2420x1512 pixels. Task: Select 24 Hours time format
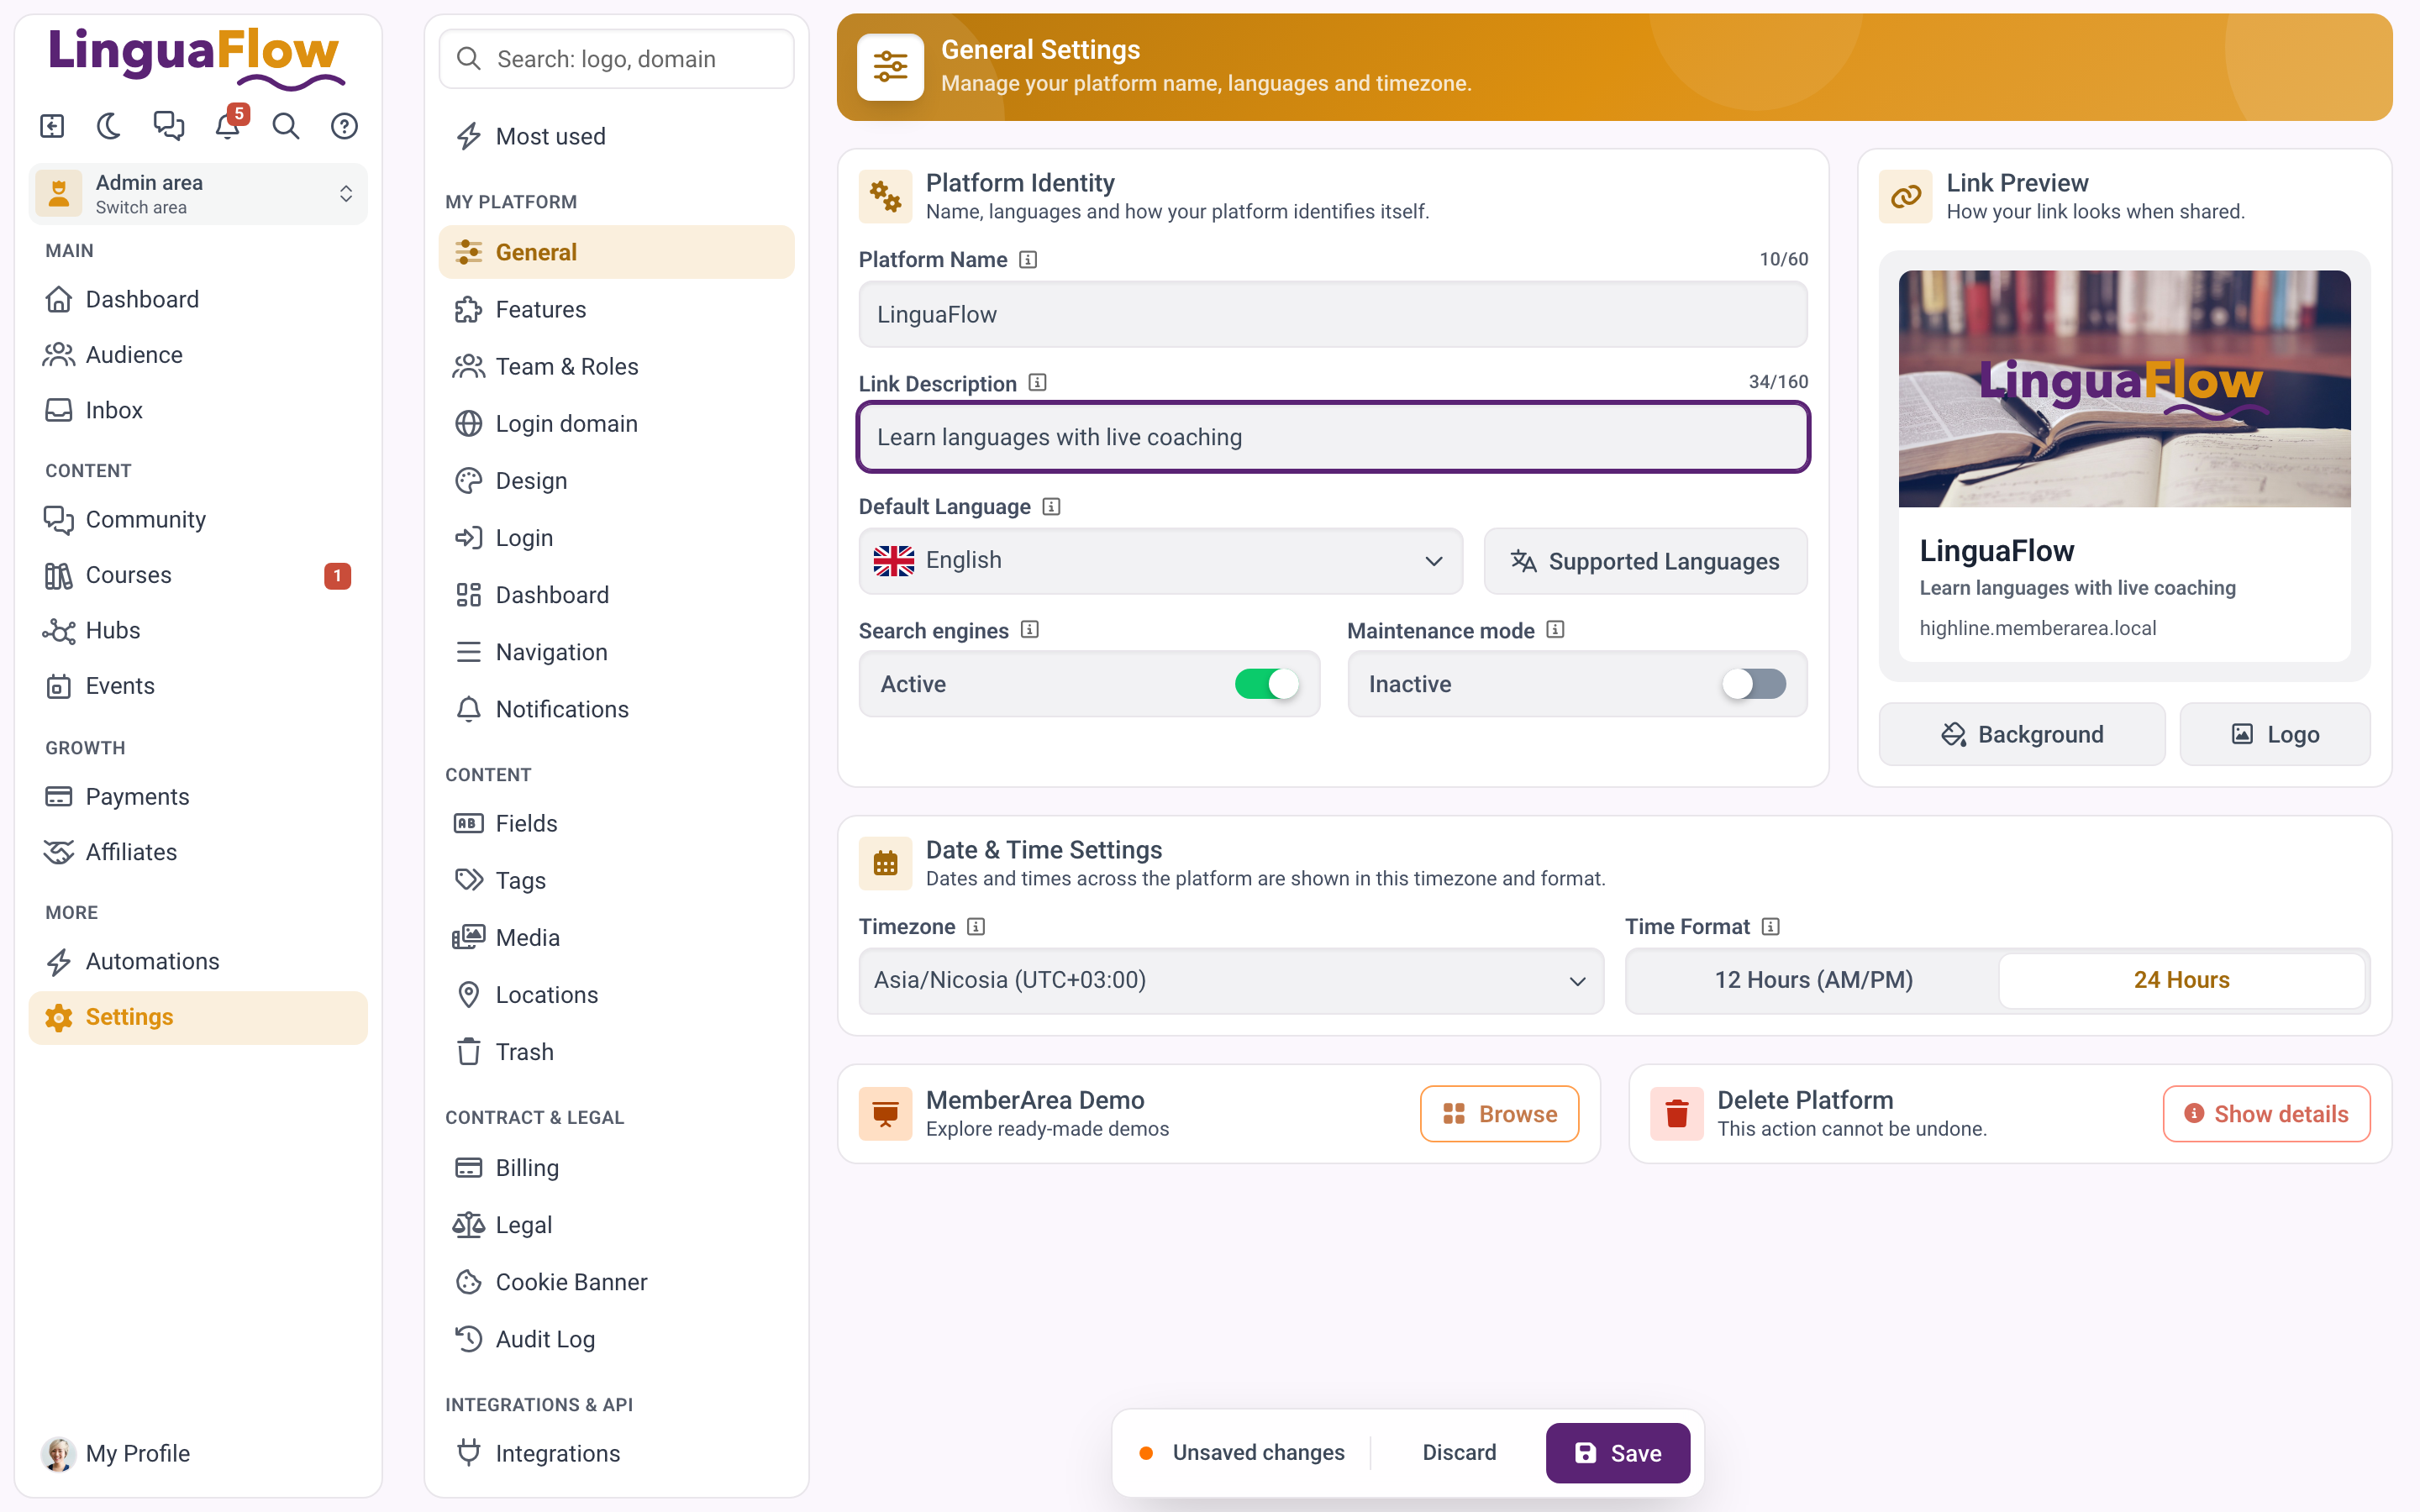pos(2181,980)
